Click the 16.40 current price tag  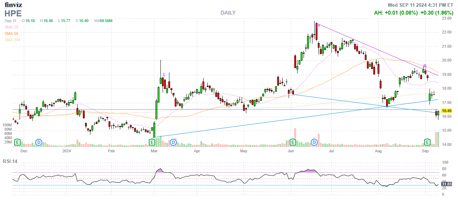point(446,111)
